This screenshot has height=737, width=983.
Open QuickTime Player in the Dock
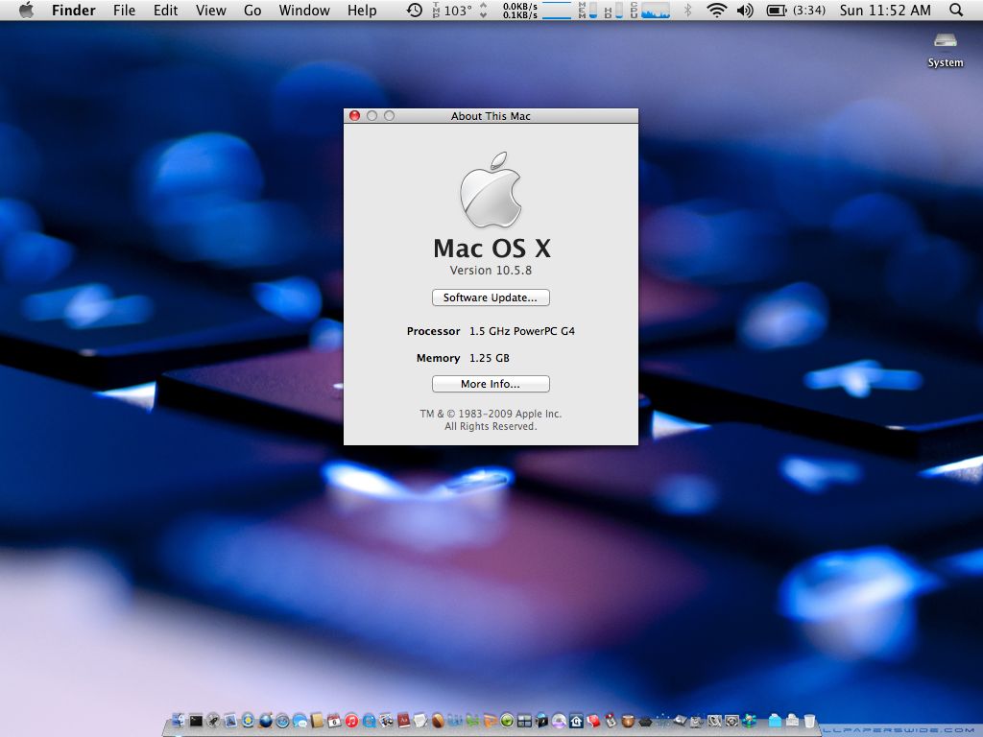pos(369,721)
